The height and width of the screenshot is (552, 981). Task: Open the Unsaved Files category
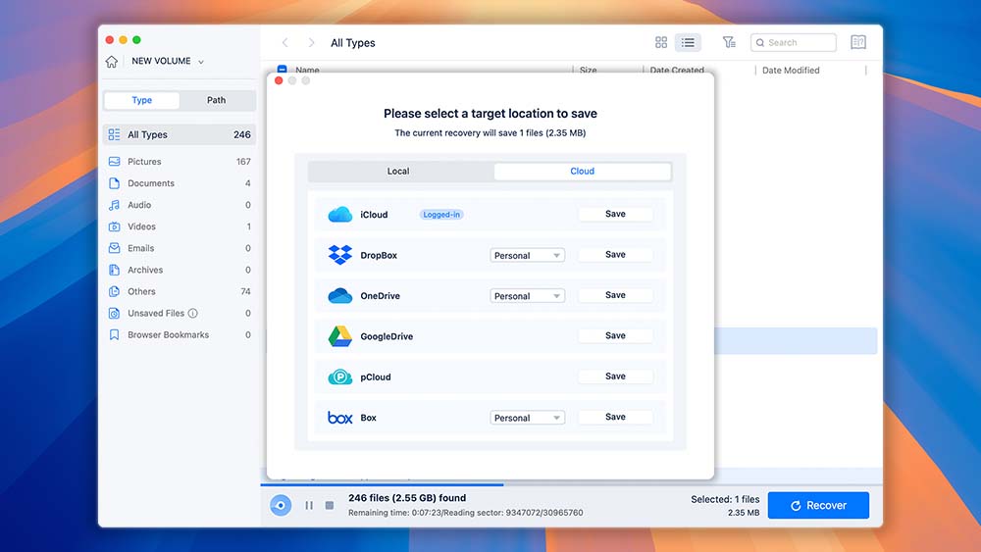pyautogui.click(x=179, y=313)
